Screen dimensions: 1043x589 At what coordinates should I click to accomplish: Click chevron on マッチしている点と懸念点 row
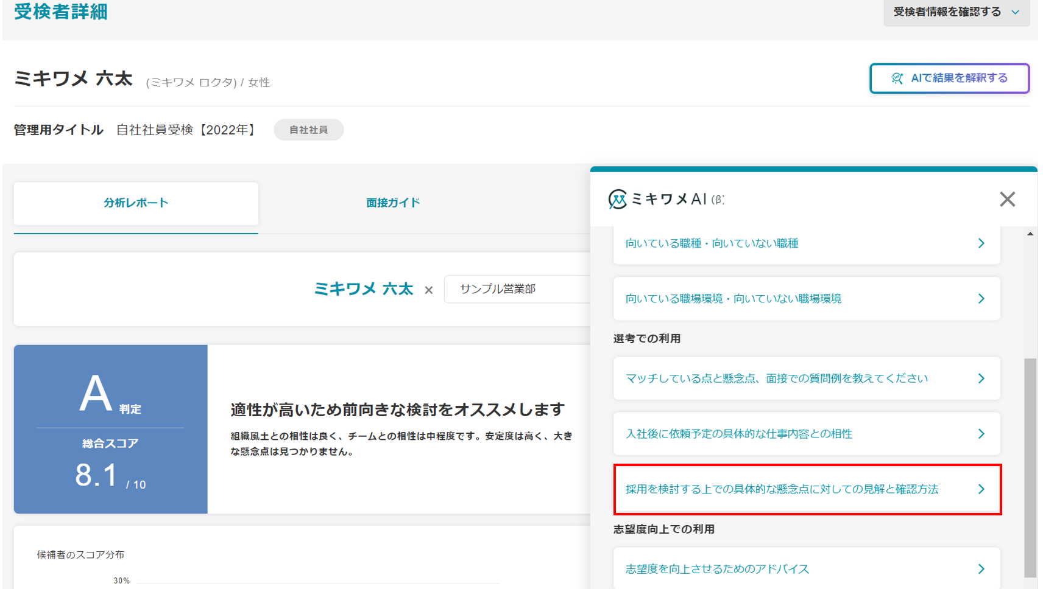tap(981, 378)
